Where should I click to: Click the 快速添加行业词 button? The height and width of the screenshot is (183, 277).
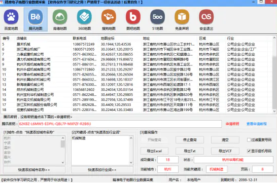102,170
